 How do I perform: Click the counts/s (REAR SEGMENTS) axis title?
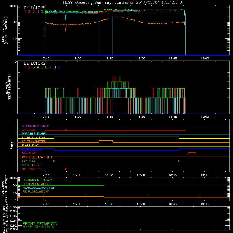point(8,87)
